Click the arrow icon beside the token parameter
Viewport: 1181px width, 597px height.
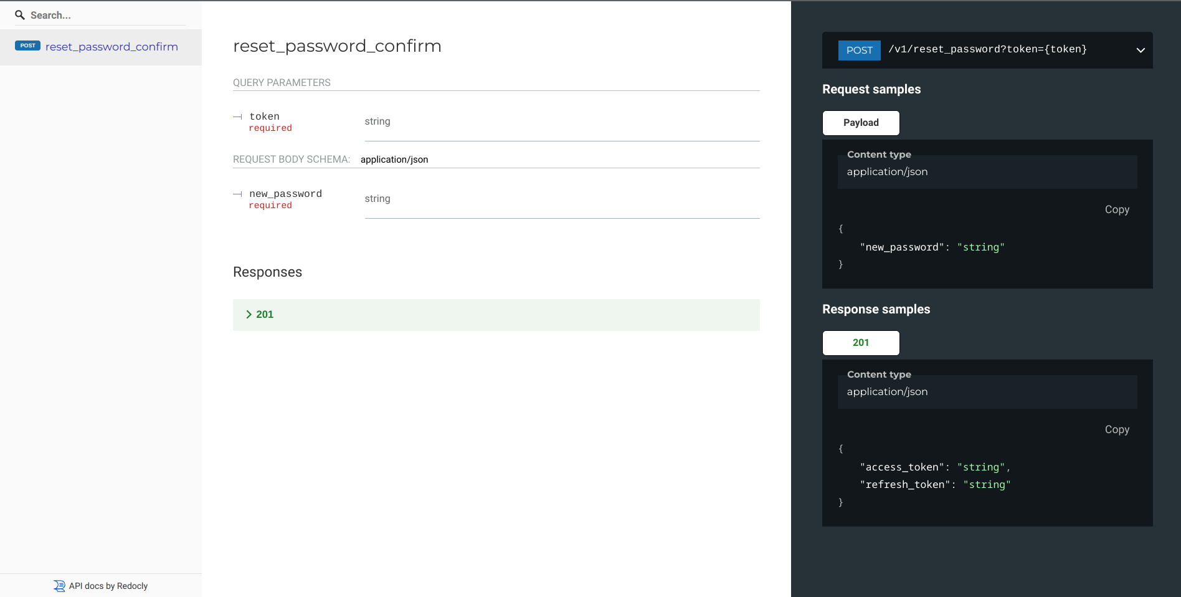click(237, 117)
